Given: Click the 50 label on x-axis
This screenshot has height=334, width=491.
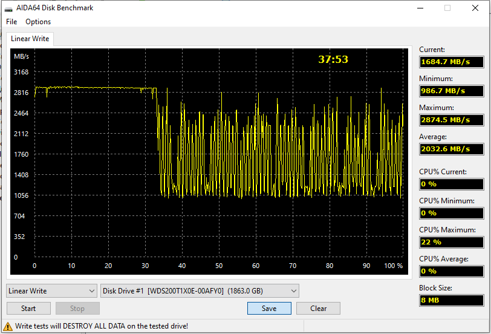Looking at the screenshot, I should (x=219, y=266).
